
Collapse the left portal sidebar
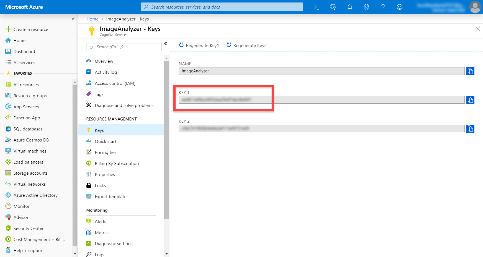[x=73, y=19]
